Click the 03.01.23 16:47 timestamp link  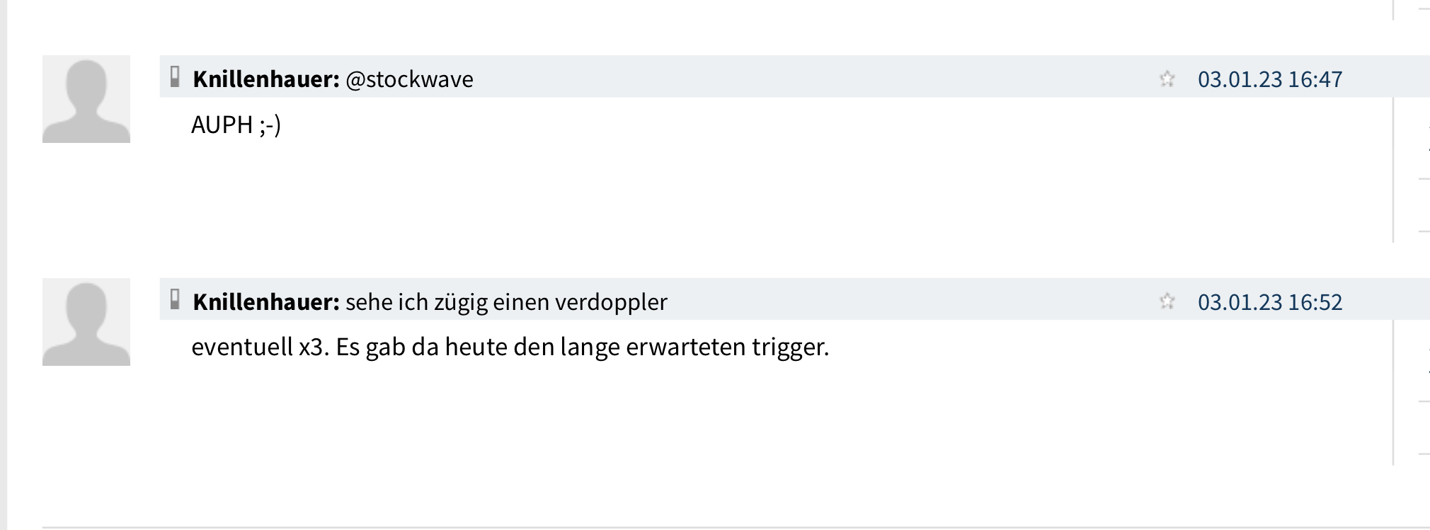(1269, 79)
